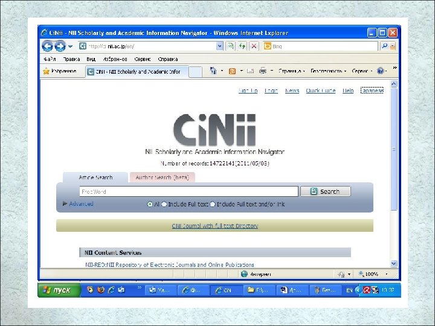Open the Безопасность command bar menu
Image resolution: width=435 pixels, height=326 pixels.
point(328,71)
